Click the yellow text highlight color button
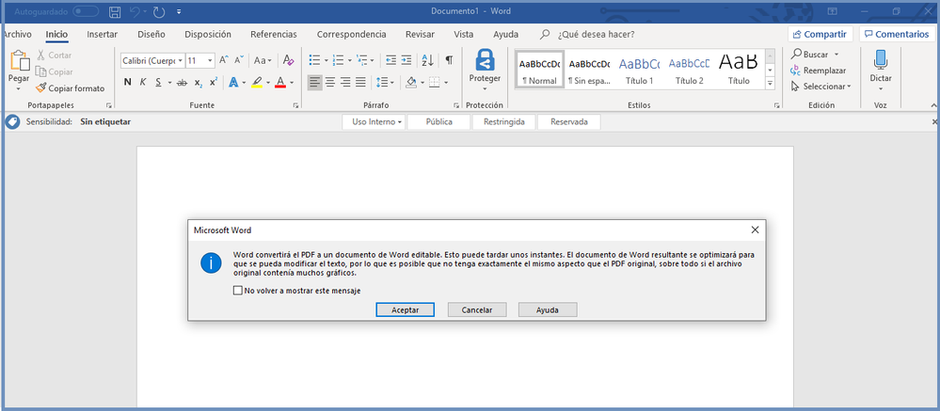Image resolution: width=940 pixels, height=411 pixels. coord(256,83)
